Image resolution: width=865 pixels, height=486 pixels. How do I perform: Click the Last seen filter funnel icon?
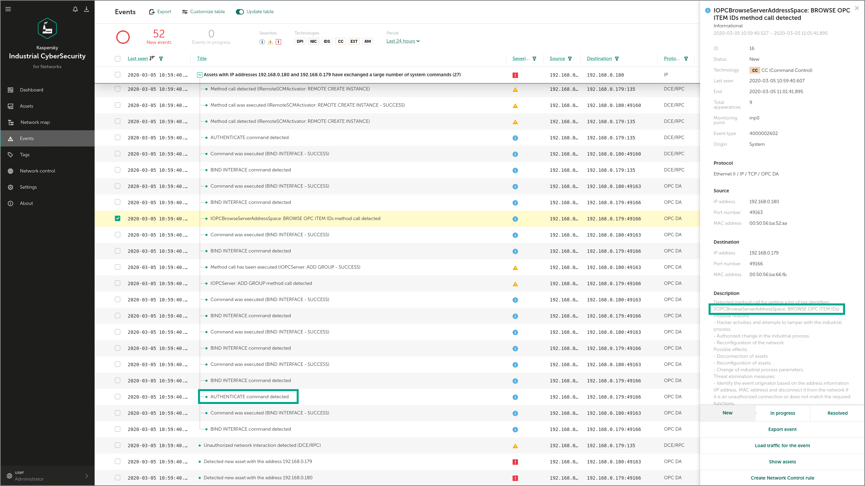[x=161, y=59]
